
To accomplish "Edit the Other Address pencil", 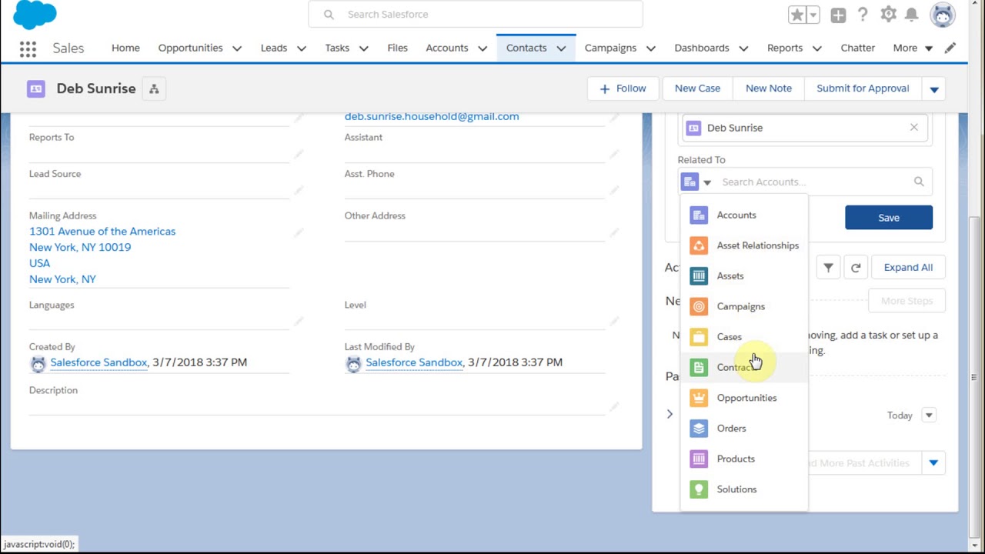I will [x=614, y=232].
